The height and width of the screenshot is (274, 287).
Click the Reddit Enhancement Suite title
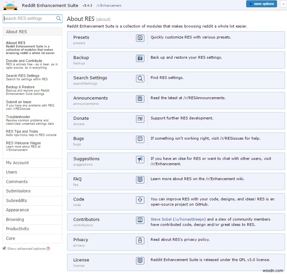click(50, 6)
